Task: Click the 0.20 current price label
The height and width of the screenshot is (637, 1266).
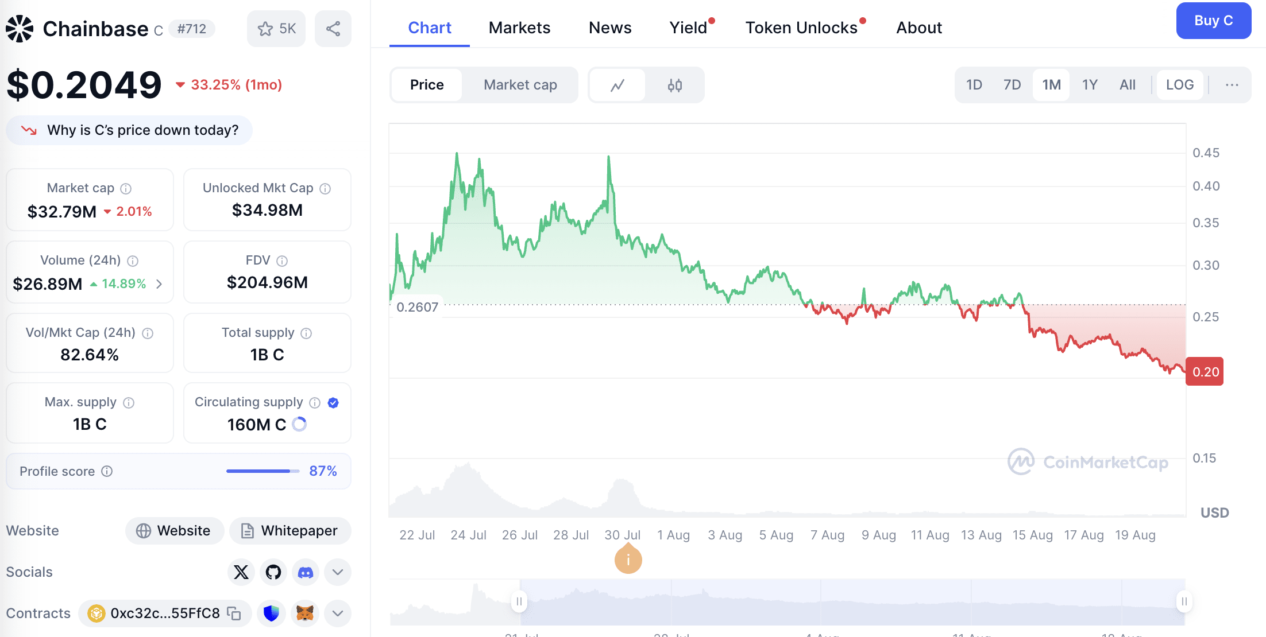Action: pos(1205,372)
